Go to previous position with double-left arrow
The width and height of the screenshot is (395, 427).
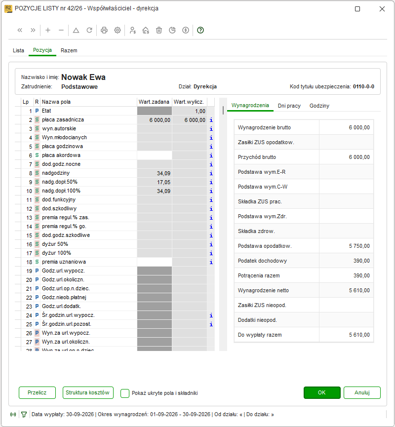20,30
